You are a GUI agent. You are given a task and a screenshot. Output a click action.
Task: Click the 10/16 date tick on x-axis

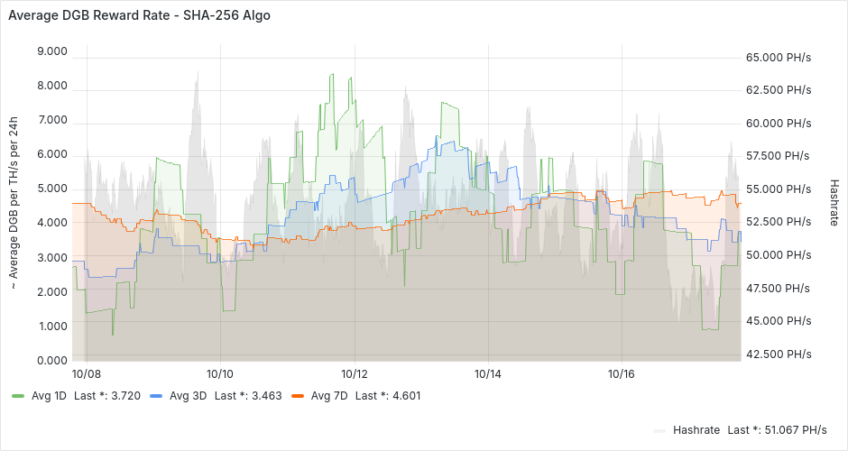pyautogui.click(x=622, y=373)
